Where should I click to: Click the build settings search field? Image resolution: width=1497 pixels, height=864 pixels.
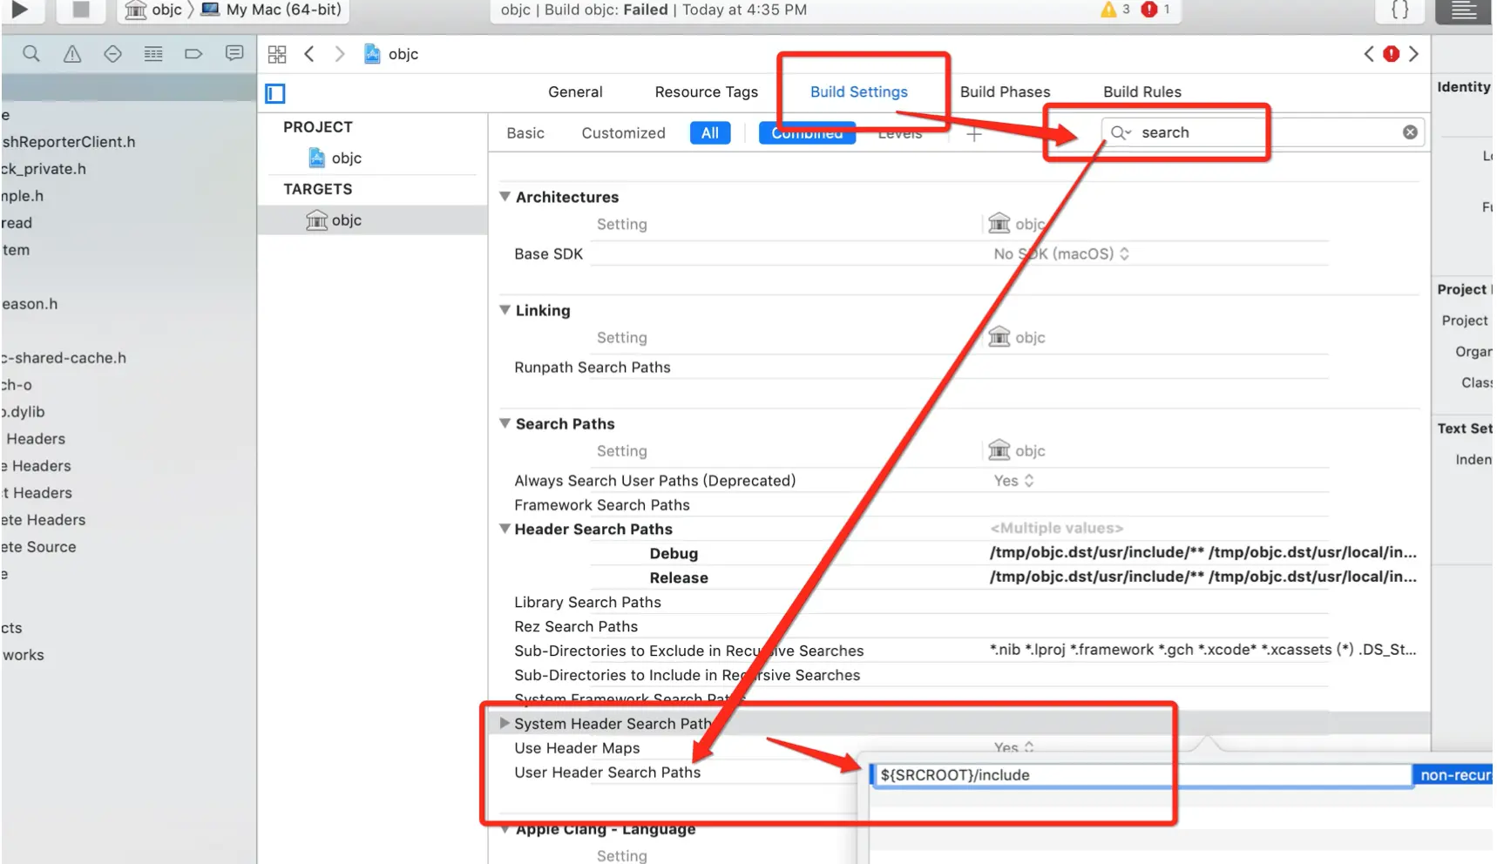click(1262, 132)
